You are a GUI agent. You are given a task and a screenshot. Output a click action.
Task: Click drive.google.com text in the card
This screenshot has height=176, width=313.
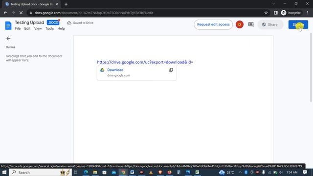point(118,75)
